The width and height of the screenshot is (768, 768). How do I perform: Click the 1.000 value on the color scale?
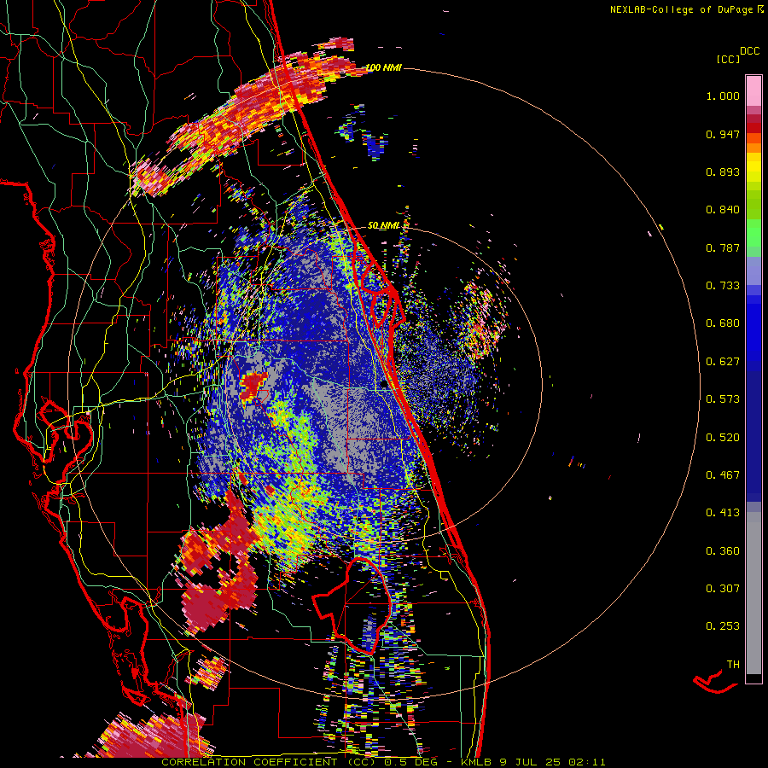tap(723, 96)
